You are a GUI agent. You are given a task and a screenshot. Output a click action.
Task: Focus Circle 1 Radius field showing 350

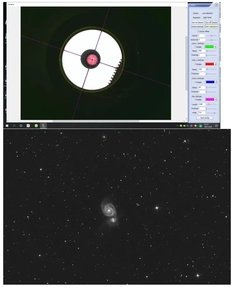point(202,51)
